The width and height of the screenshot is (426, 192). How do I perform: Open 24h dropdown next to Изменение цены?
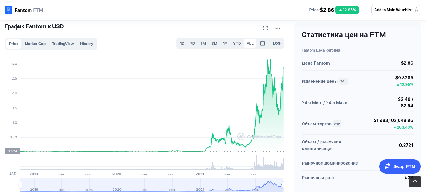343,81
